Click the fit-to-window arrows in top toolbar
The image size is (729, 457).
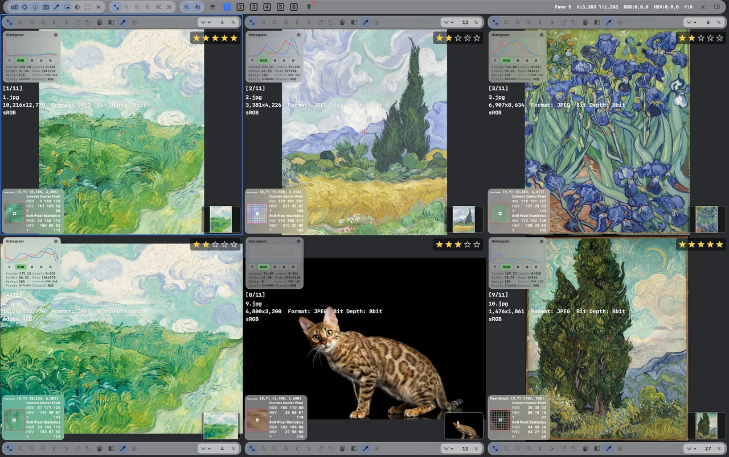click(116, 7)
